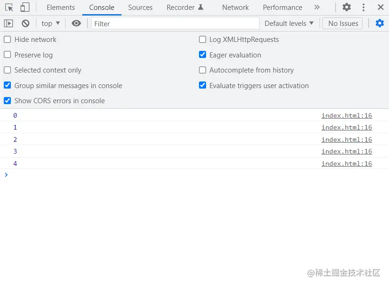Screen dimensions: 389x286
Task: Select logged value 3
Action: 15,151
